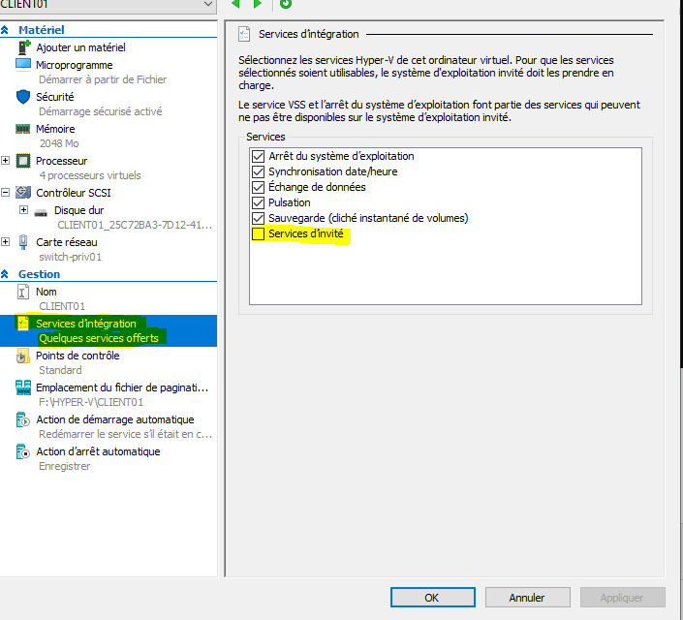
Task: Click the Carte réseau adapter icon
Action: 23,242
